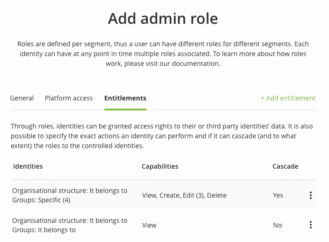Click the Capabilities column header
329x242 pixels.
[x=160, y=166]
